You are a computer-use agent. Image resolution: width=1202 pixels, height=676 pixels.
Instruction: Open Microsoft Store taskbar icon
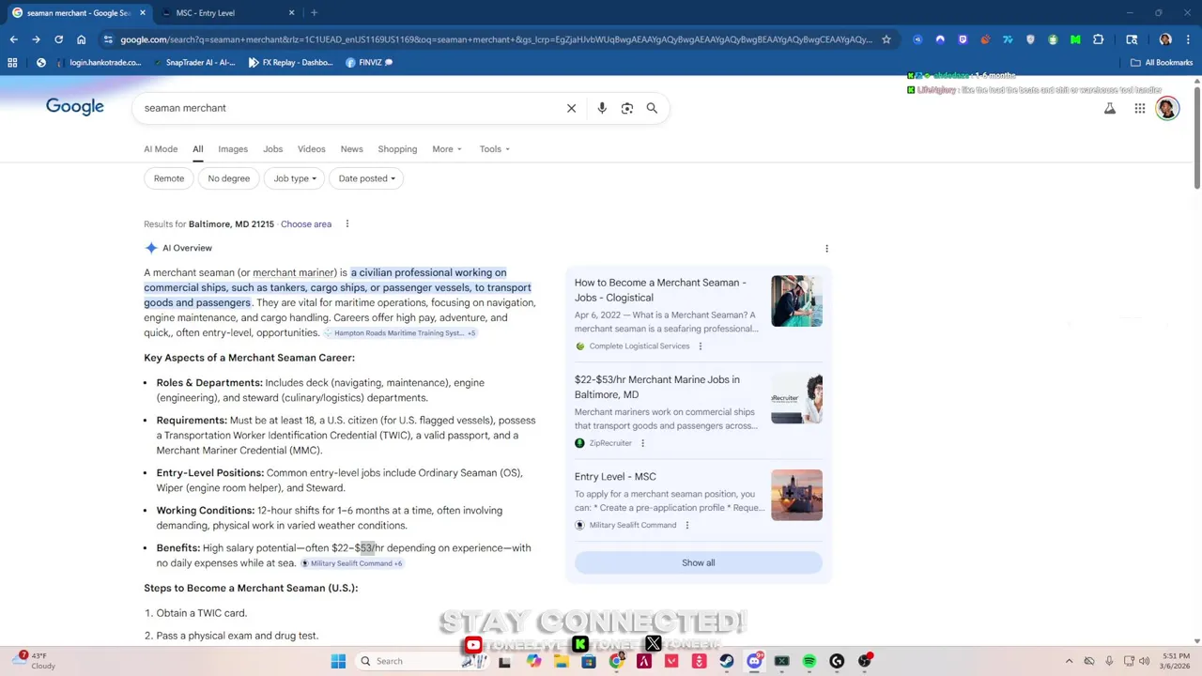click(x=589, y=661)
